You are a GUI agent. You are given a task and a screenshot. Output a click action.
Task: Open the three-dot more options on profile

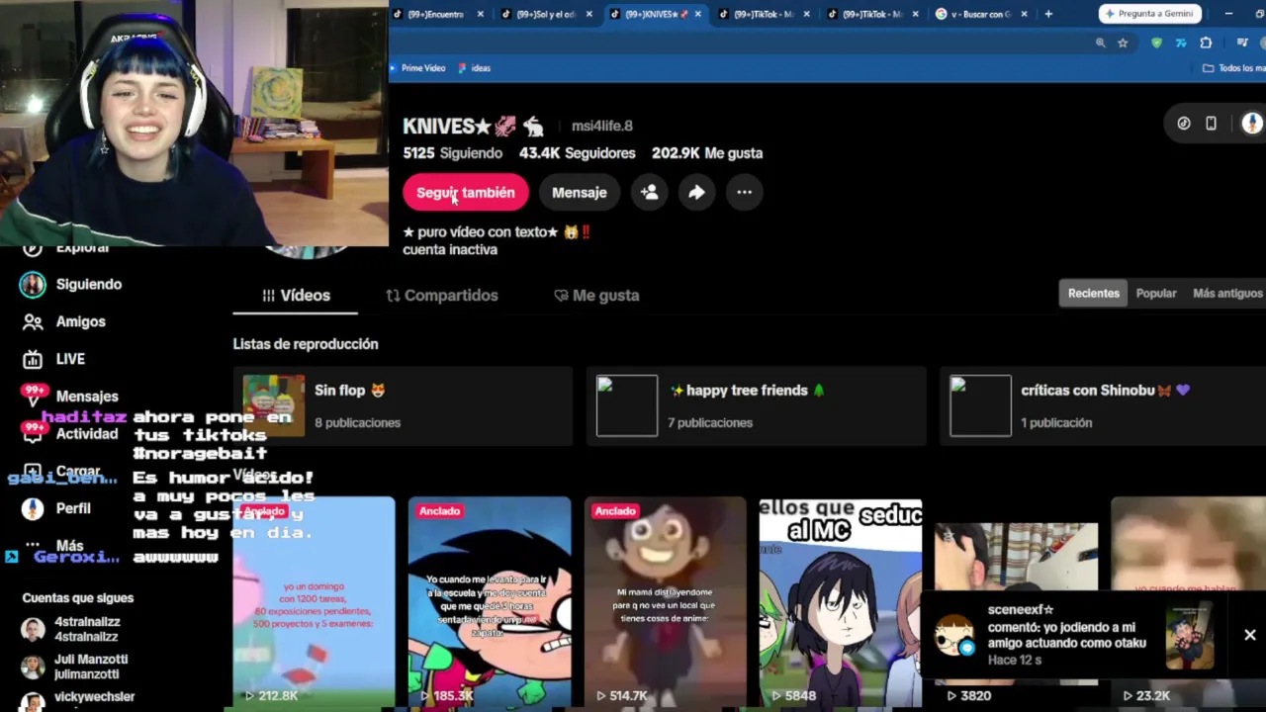click(x=745, y=193)
